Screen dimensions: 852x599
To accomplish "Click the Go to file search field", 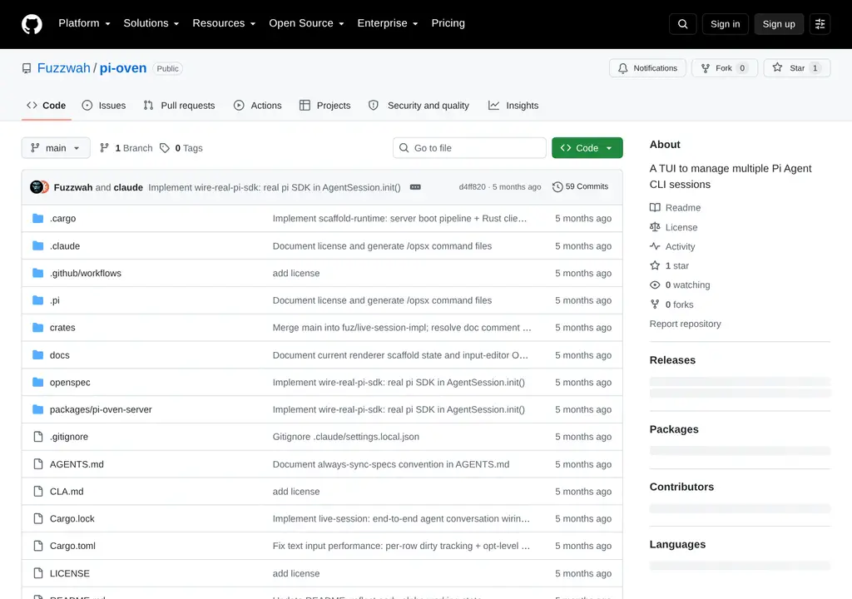I will coord(469,148).
